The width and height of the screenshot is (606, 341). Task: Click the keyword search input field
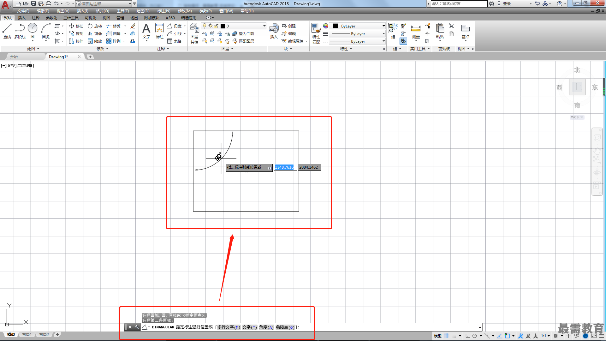point(459,4)
